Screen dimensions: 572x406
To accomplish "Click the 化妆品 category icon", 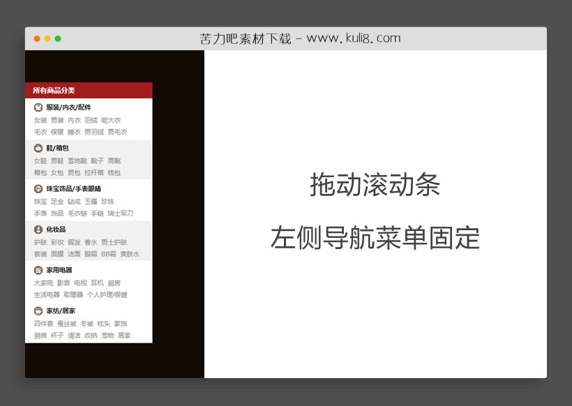I will click(38, 230).
